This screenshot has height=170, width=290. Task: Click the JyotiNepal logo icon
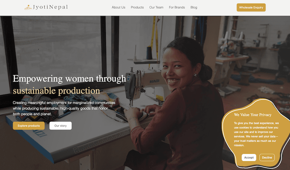[x=28, y=7]
